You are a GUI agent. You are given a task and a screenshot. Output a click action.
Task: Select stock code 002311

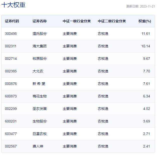(11, 46)
